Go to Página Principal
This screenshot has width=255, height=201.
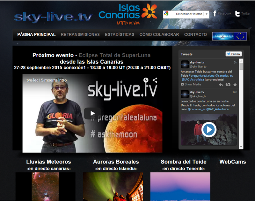tap(36, 35)
